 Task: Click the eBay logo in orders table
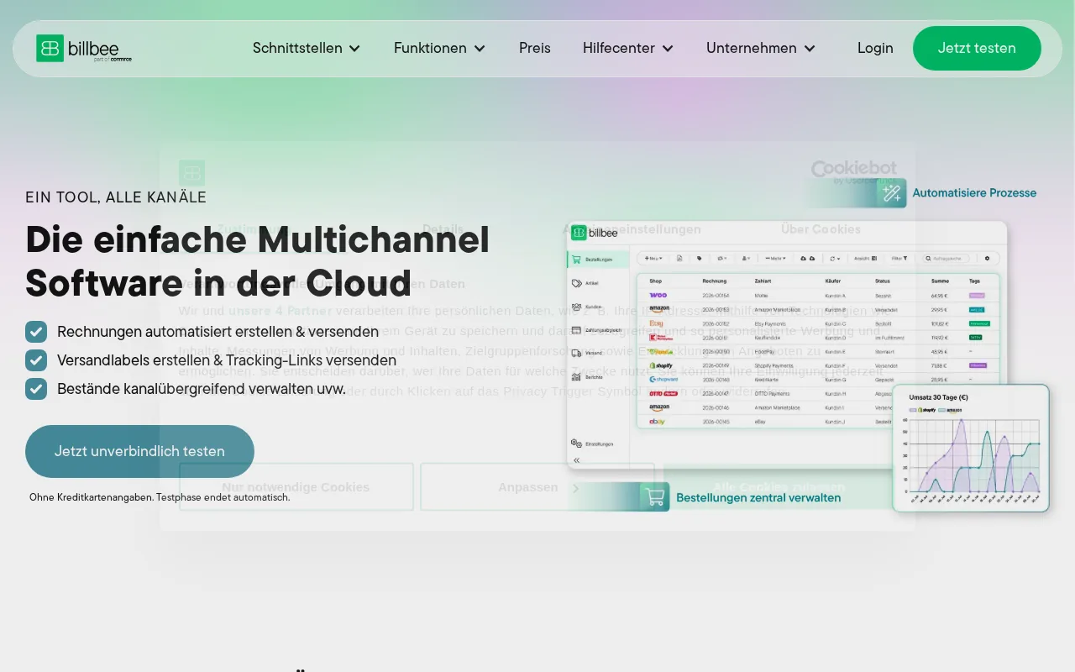[x=657, y=422]
